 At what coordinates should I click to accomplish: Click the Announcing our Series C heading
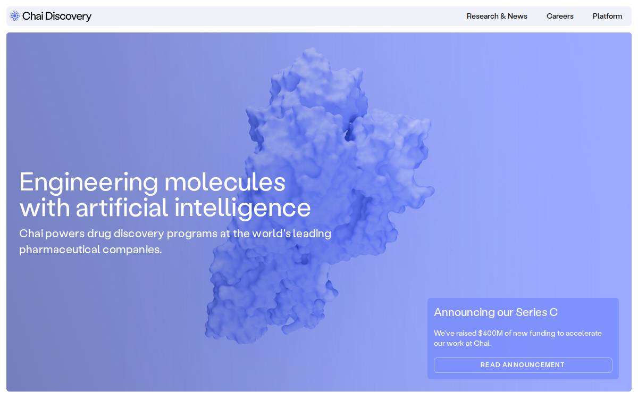click(x=496, y=312)
